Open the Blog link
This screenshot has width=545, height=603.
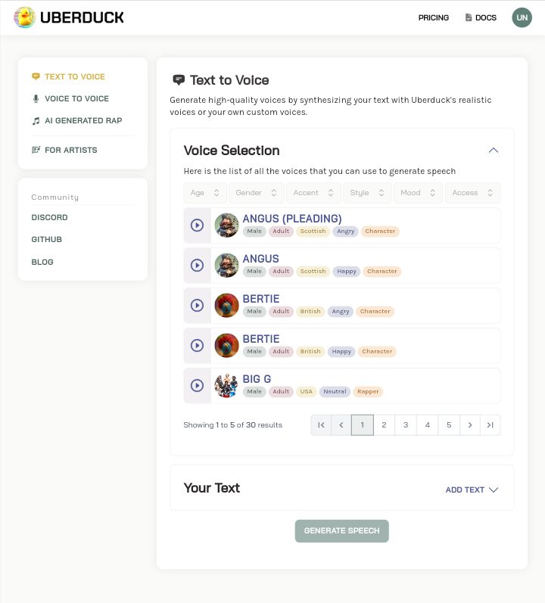point(42,262)
